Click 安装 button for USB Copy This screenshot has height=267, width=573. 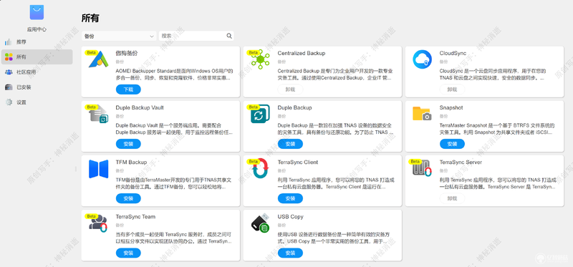click(x=290, y=253)
